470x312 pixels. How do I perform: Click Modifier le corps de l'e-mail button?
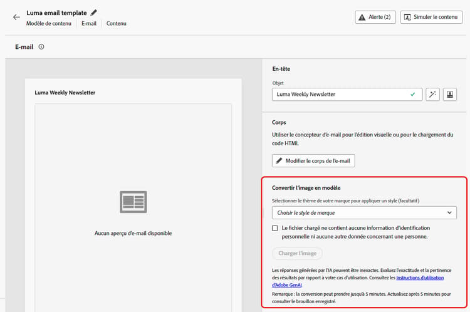click(313, 160)
